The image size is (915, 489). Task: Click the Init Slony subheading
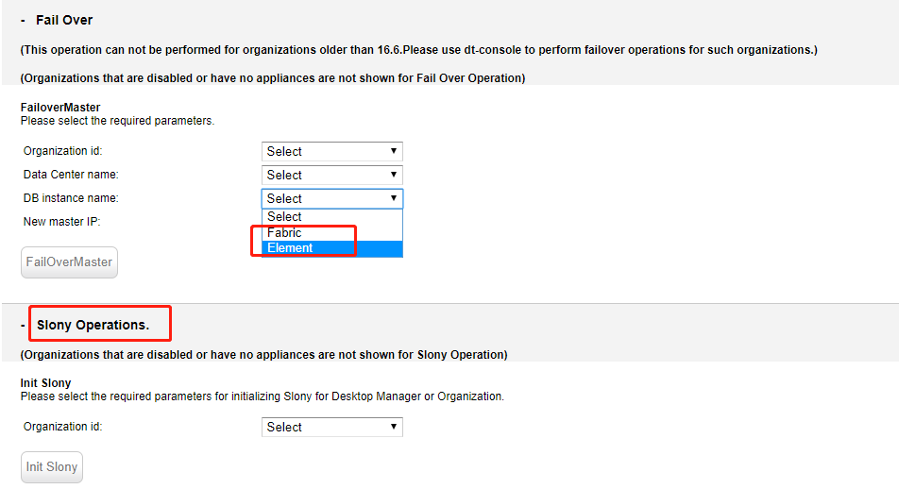[x=45, y=383]
